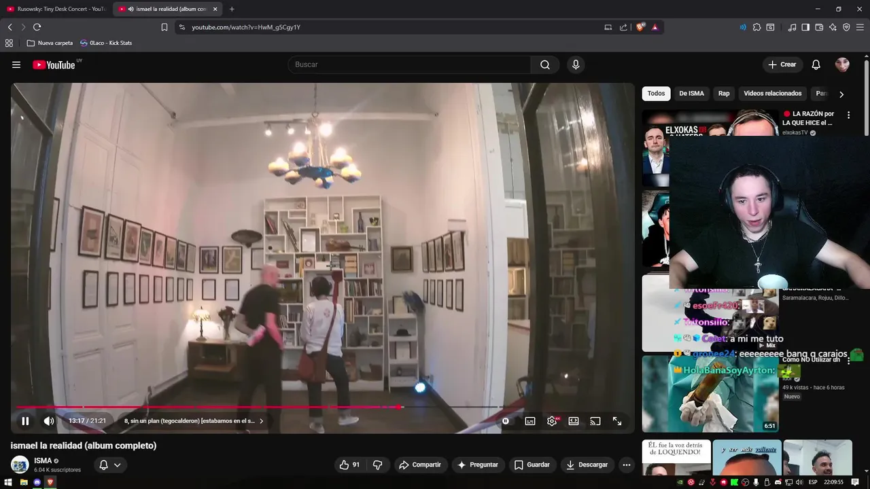Open the ISMA channel avatar
This screenshot has height=489, width=870.
20,465
